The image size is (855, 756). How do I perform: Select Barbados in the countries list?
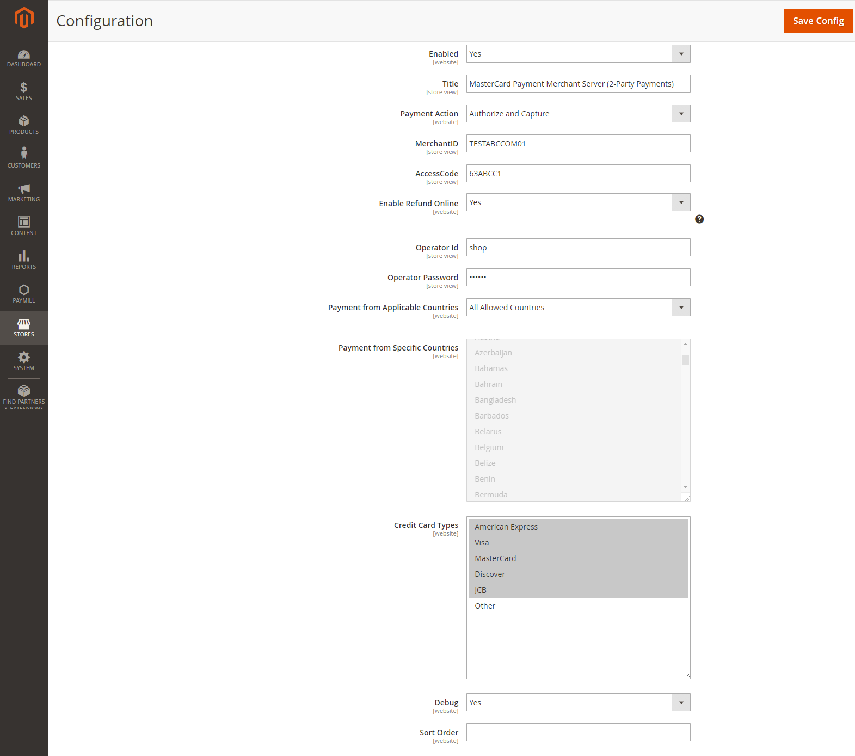coord(574,416)
